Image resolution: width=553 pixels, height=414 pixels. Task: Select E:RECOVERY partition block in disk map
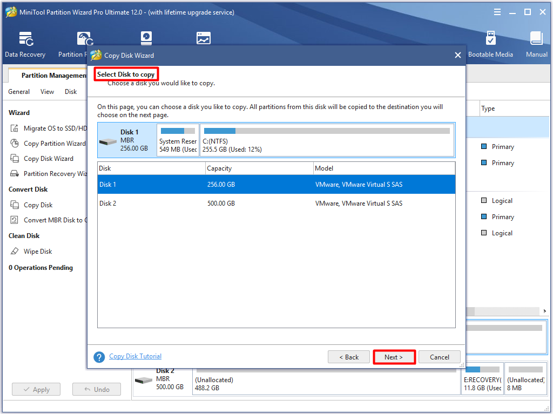click(x=482, y=379)
